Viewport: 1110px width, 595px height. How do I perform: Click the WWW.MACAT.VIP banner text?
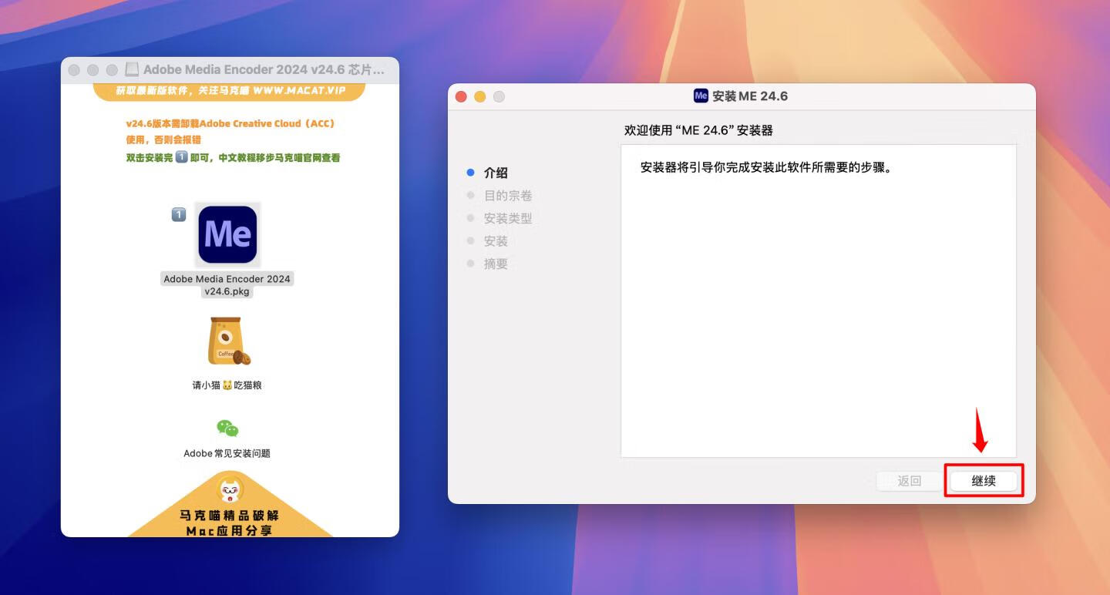[x=299, y=90]
